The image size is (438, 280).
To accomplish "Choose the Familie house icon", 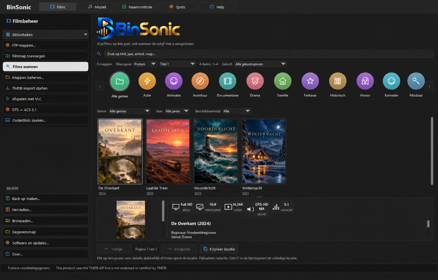I will (x=283, y=81).
